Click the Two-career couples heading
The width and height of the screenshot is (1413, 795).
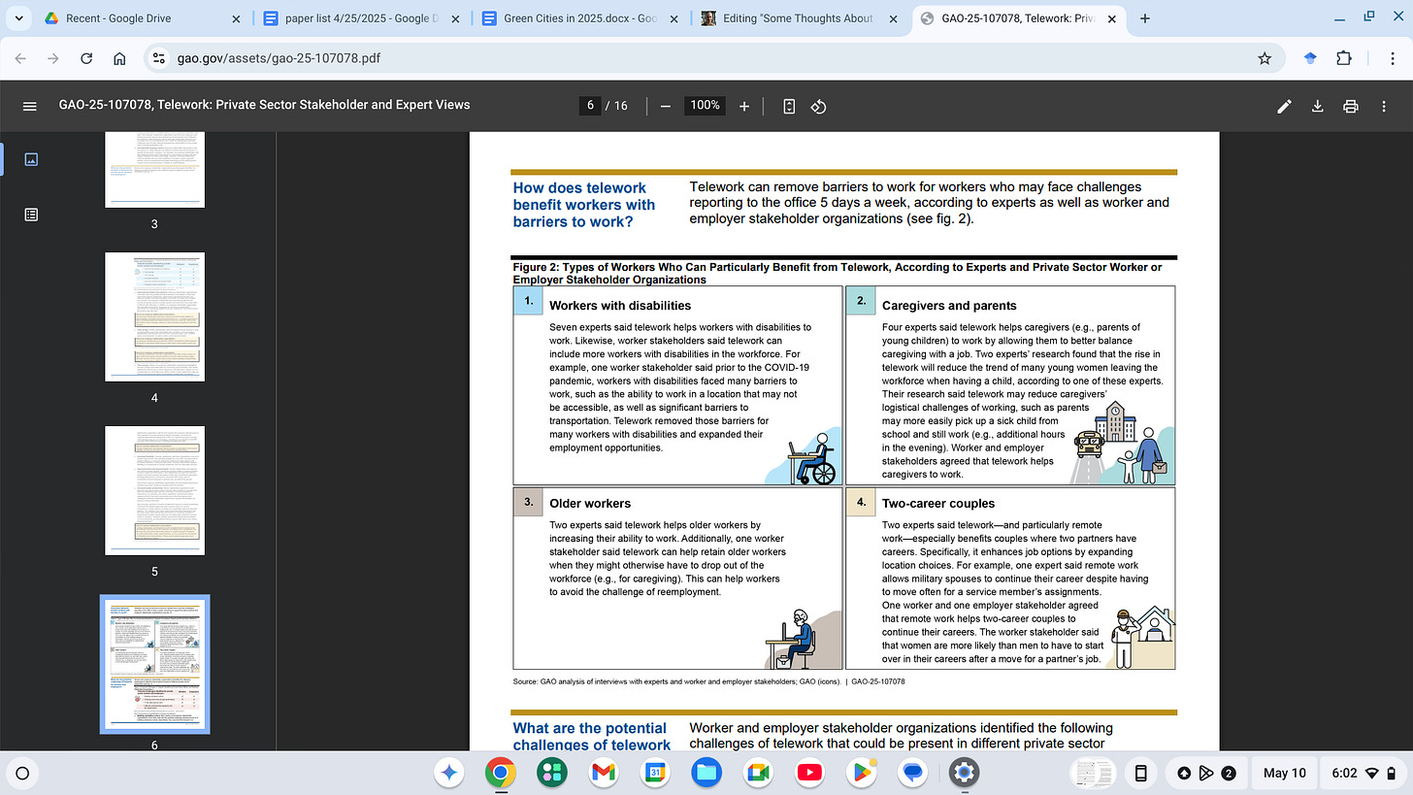pyautogui.click(x=938, y=503)
